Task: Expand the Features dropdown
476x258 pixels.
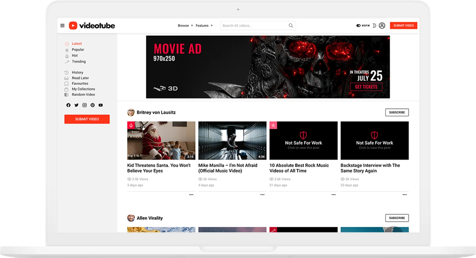Action: pos(204,25)
